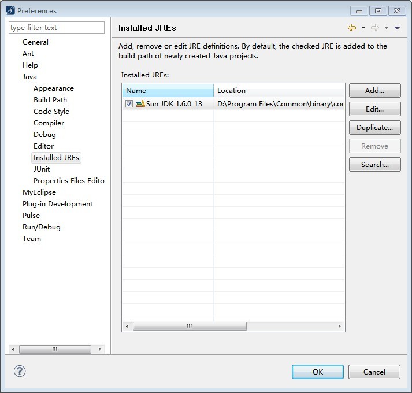The width and height of the screenshot is (412, 393).
Task: Select General in preferences tree
Action: click(35, 42)
